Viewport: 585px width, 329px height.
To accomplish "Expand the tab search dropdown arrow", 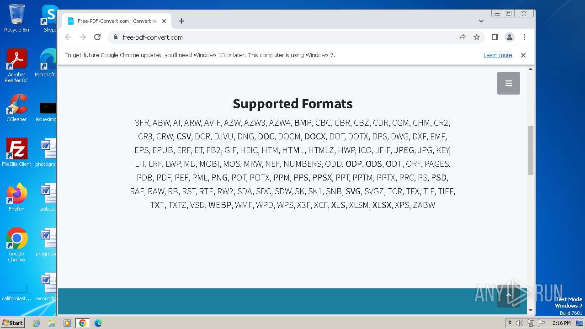I will point(481,21).
